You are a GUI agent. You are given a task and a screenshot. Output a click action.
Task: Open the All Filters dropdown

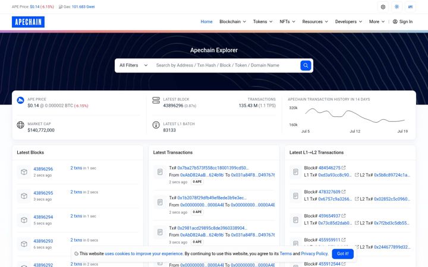pos(134,65)
